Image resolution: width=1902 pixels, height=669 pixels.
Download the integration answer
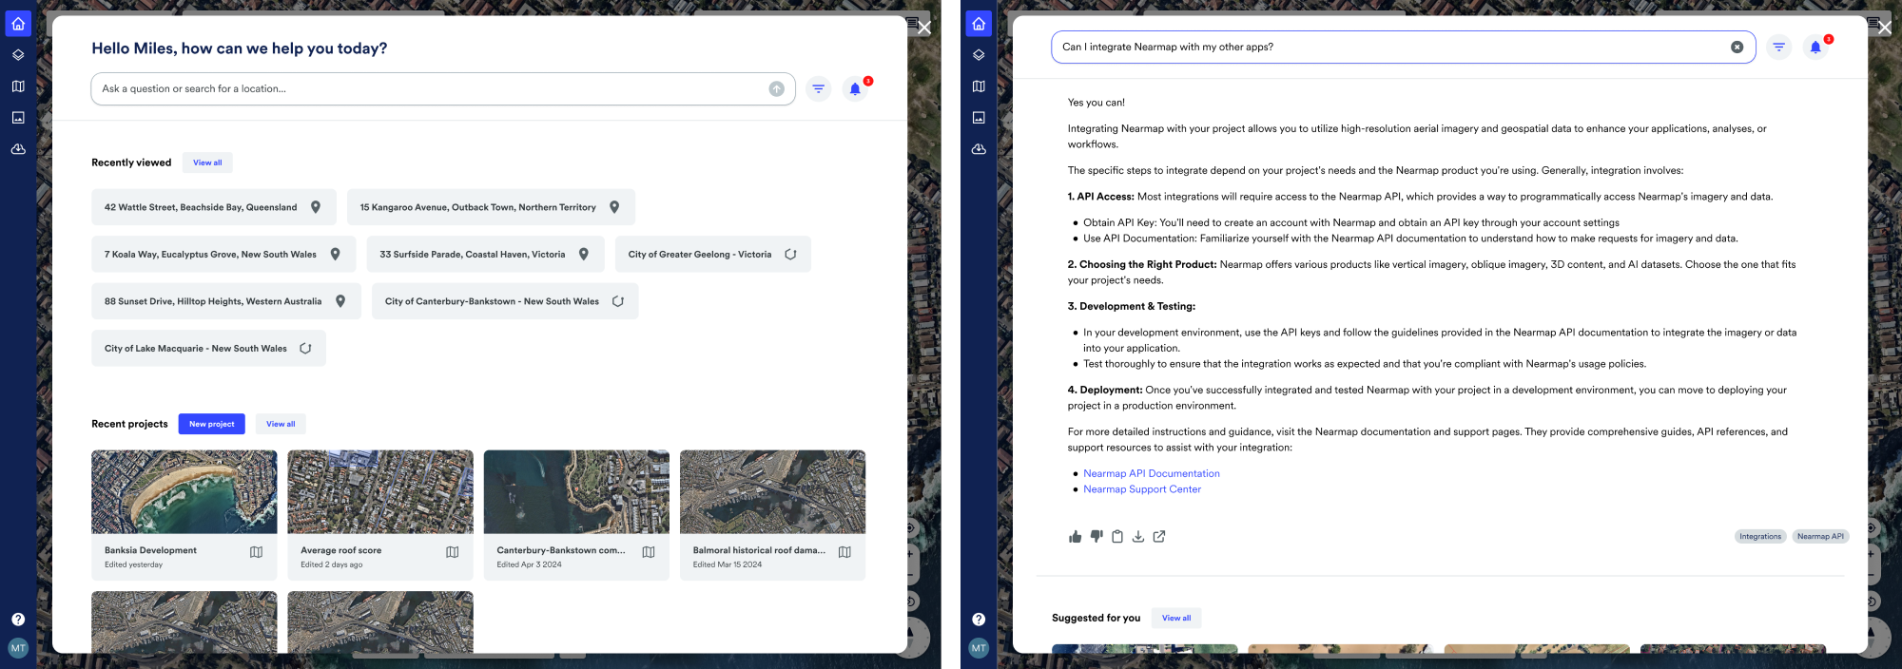click(x=1137, y=537)
